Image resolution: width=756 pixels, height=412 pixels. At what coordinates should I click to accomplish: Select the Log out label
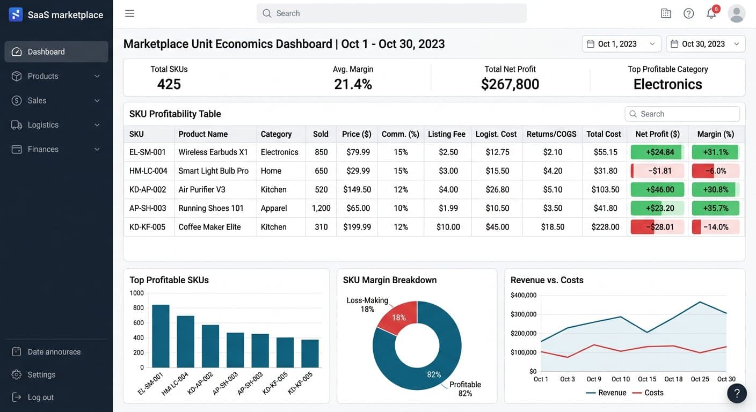41,398
